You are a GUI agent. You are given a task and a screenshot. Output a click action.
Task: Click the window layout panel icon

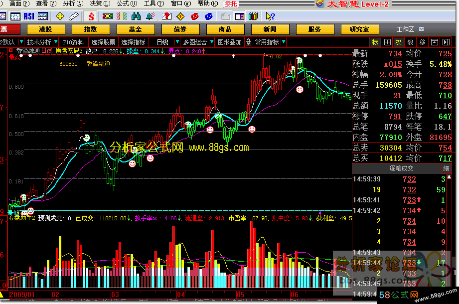(x=239, y=16)
